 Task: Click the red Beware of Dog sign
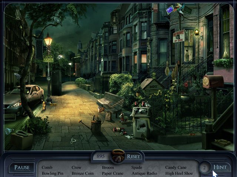178,36
